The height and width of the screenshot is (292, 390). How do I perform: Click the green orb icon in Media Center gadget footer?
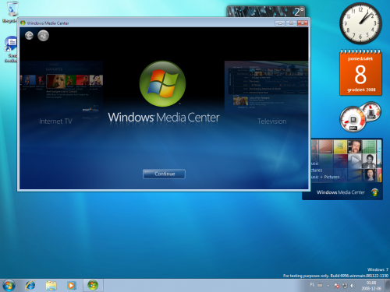[x=374, y=192]
